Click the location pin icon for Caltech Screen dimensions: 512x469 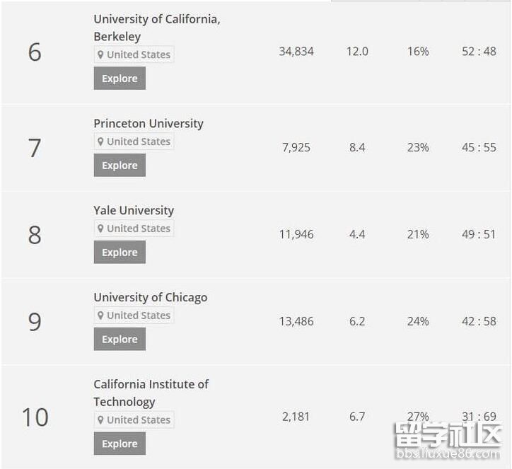coord(100,419)
